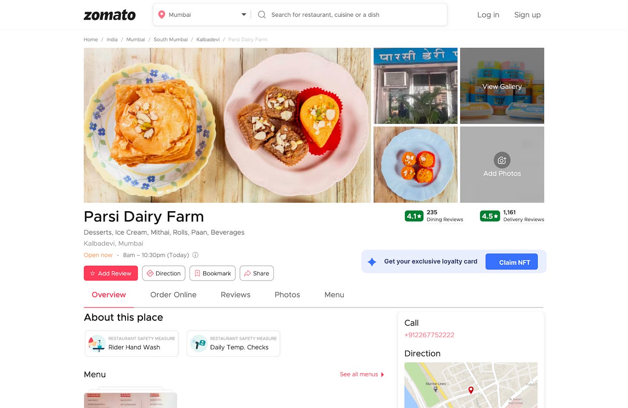Open the Share button

point(257,273)
